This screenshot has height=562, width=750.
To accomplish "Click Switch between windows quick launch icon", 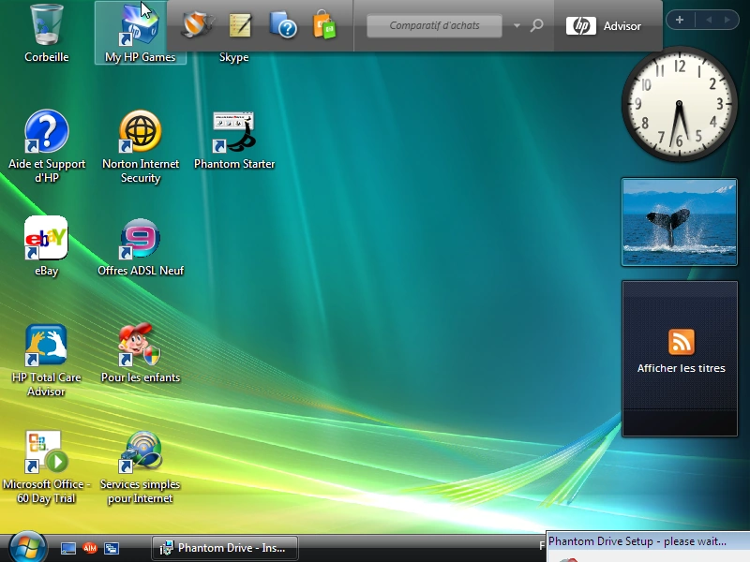I will coord(112,548).
